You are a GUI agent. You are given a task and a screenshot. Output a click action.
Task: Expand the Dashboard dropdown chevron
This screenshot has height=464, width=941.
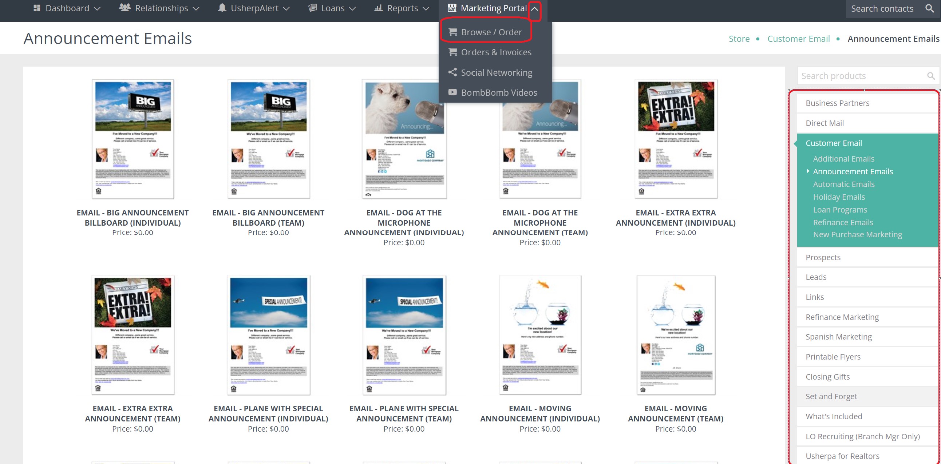(97, 9)
